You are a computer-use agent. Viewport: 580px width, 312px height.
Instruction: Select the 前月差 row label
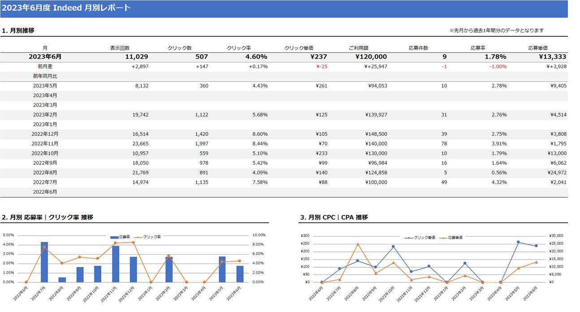coord(45,66)
